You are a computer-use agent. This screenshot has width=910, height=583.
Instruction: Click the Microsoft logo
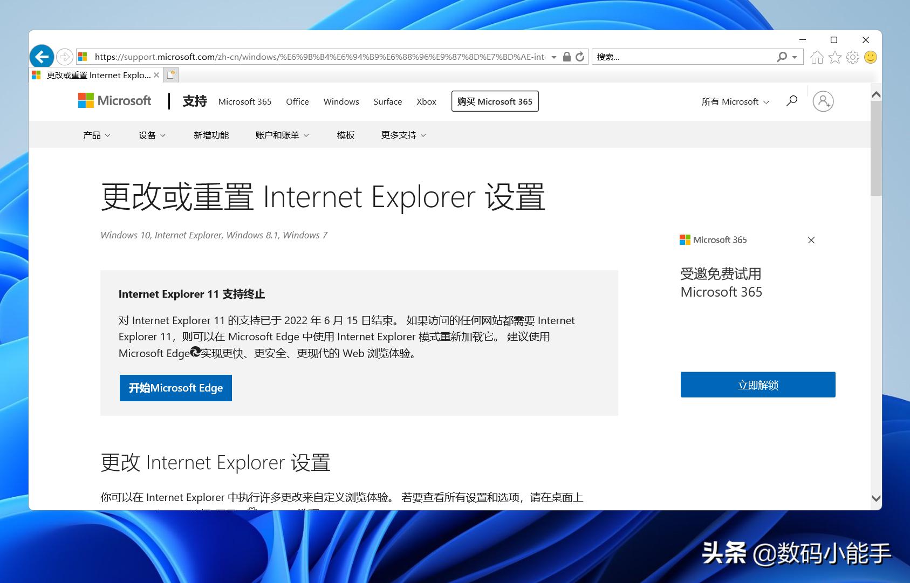point(114,100)
